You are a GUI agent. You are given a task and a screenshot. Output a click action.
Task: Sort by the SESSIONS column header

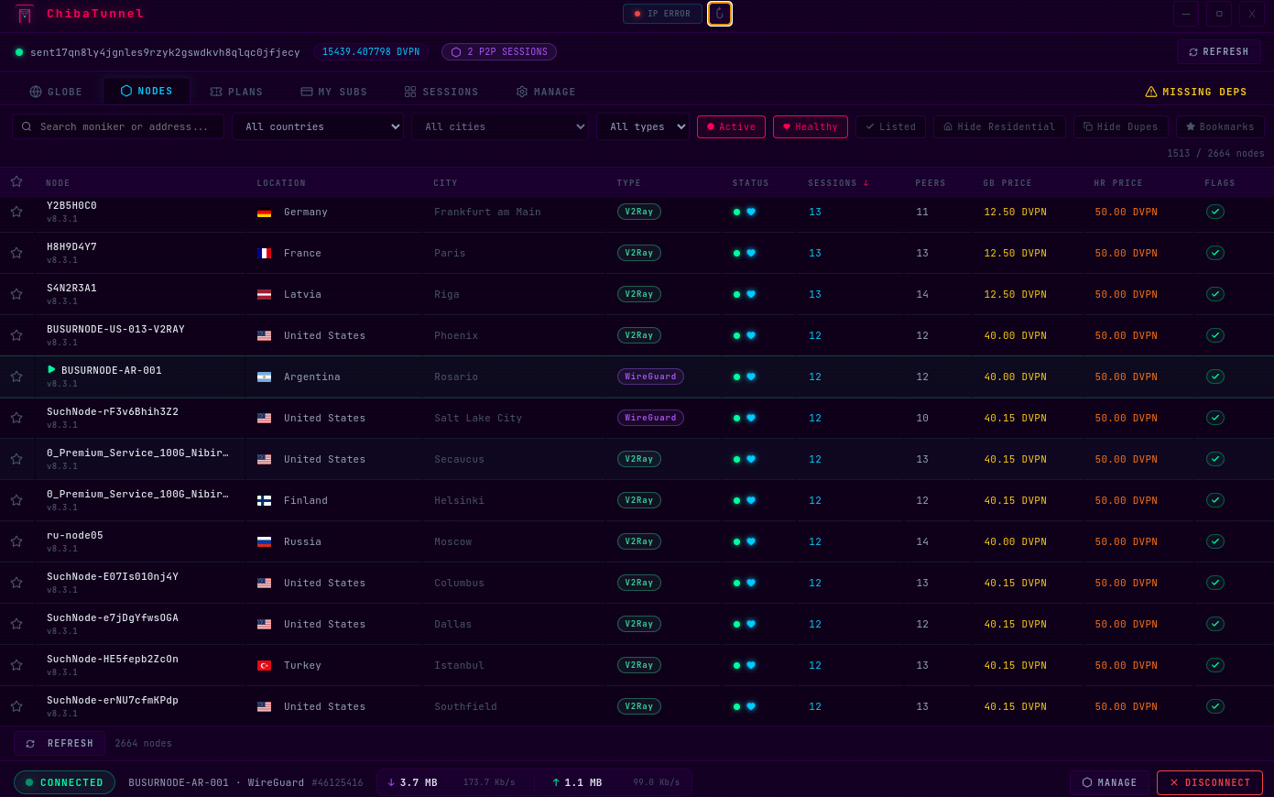(x=838, y=183)
